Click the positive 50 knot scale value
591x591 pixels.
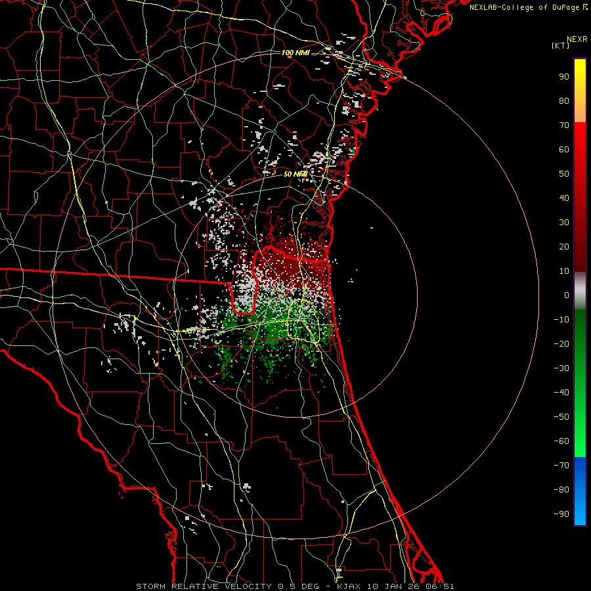(x=564, y=174)
